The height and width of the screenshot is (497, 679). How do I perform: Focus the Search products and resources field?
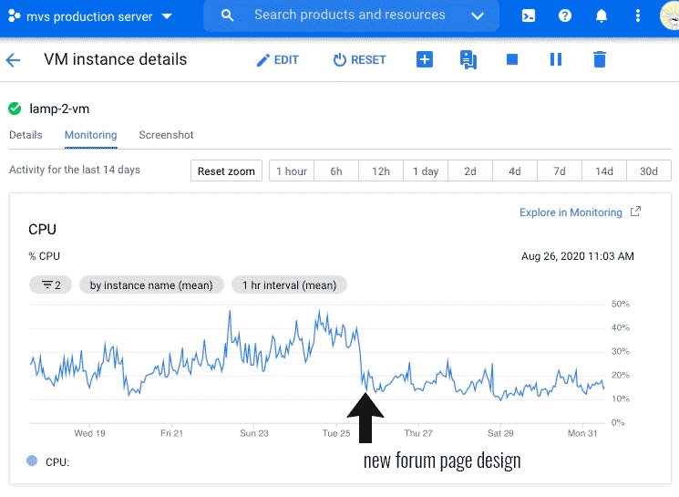(349, 15)
